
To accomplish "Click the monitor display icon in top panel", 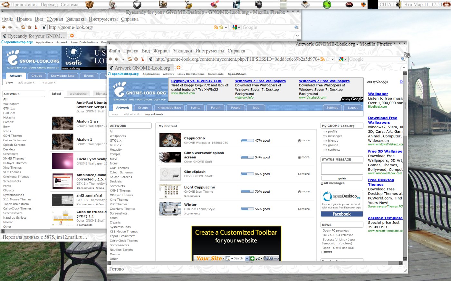I will 163,4.
